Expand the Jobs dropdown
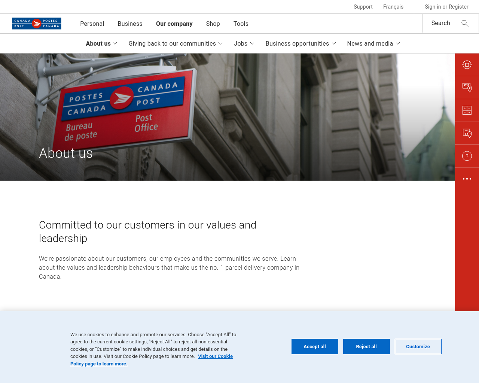Viewport: 479px width, 383px height. click(x=244, y=43)
